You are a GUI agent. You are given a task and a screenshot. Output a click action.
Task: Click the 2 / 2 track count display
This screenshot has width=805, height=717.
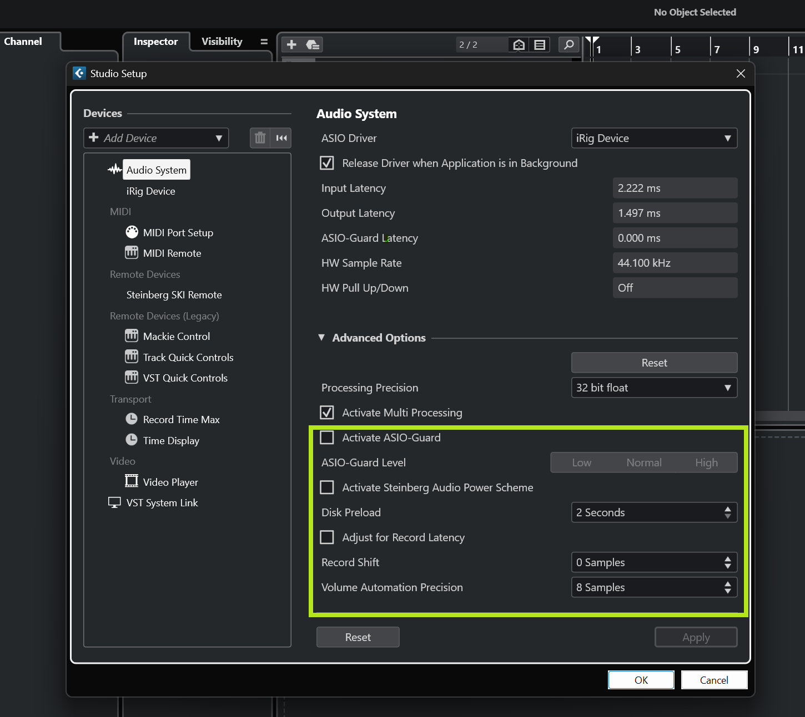coord(481,44)
